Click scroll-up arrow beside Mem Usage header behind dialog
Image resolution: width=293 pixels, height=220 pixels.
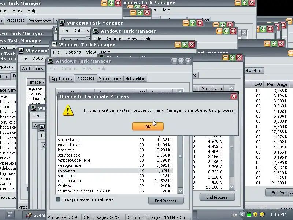(x=232, y=88)
